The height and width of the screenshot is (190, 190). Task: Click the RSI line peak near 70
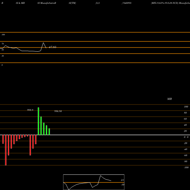click(43, 43)
